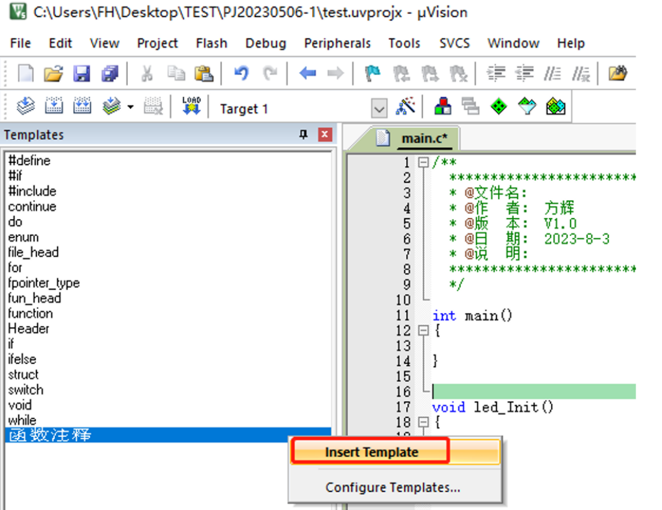Open the Target 1 dropdown arrow

[x=378, y=109]
